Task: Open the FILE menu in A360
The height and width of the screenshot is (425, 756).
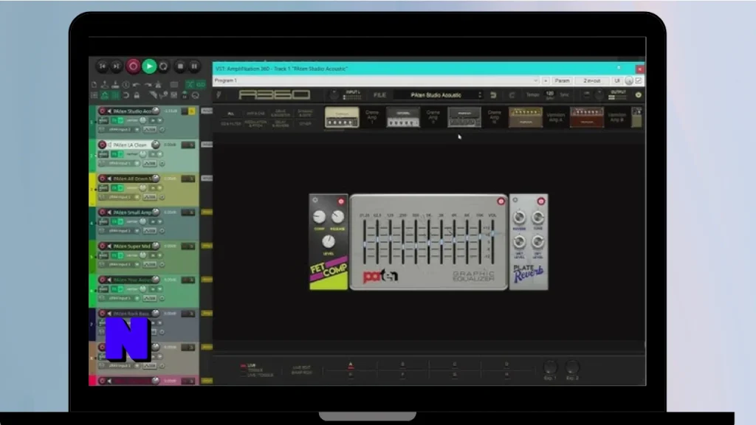Action: click(379, 95)
